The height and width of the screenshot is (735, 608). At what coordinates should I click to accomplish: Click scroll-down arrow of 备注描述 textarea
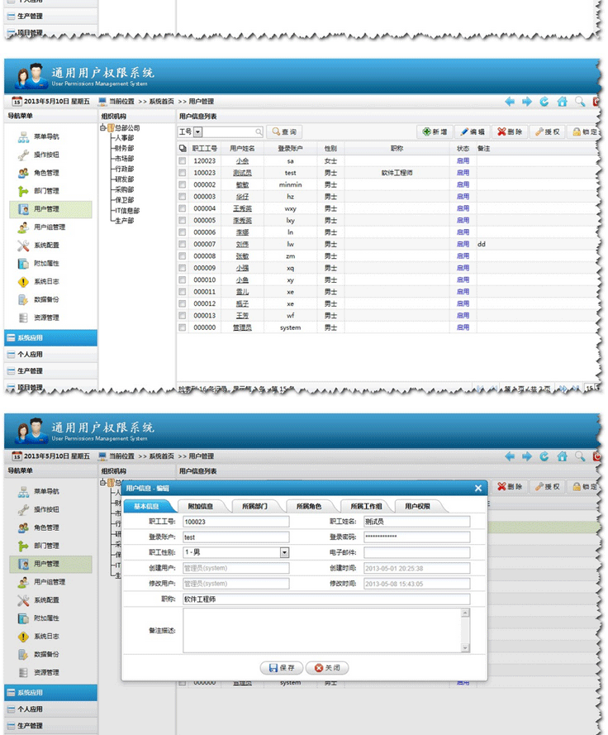click(464, 648)
